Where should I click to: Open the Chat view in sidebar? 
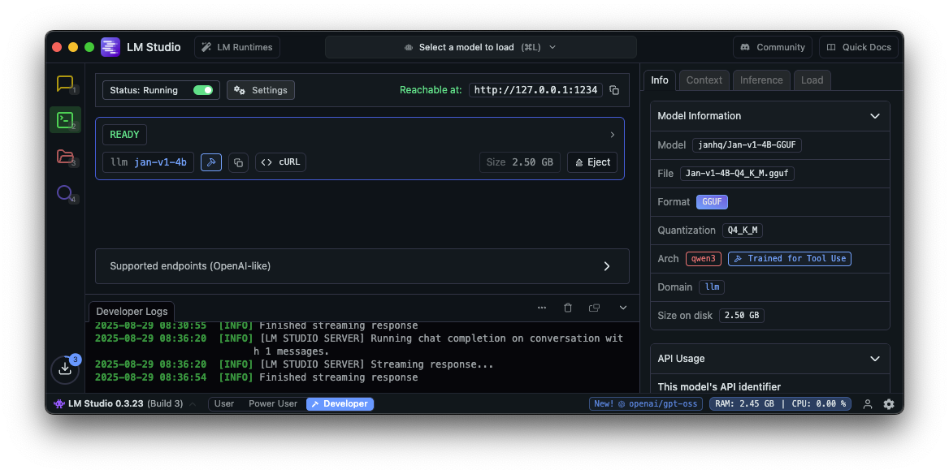[x=65, y=84]
